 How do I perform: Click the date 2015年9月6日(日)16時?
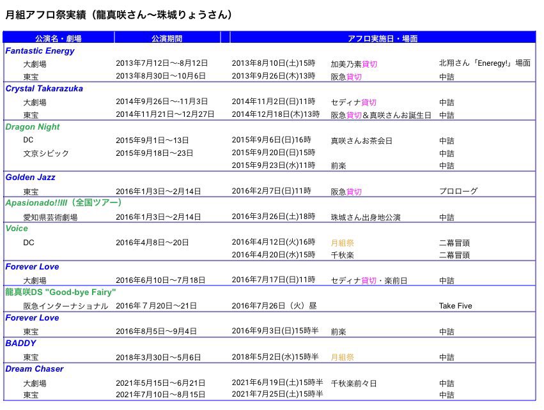271,140
